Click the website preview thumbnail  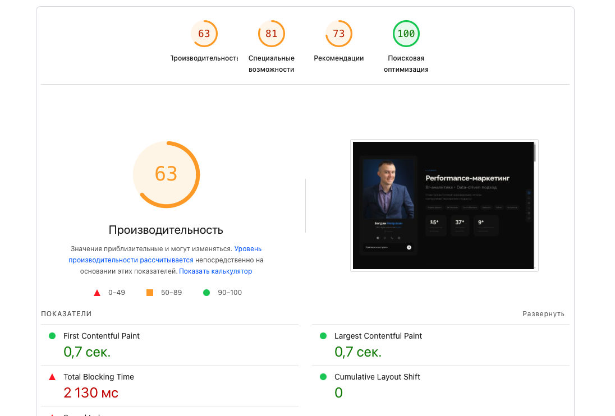444,205
